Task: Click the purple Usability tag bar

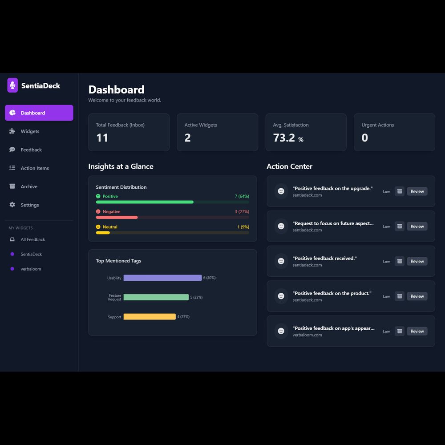Action: [162, 278]
